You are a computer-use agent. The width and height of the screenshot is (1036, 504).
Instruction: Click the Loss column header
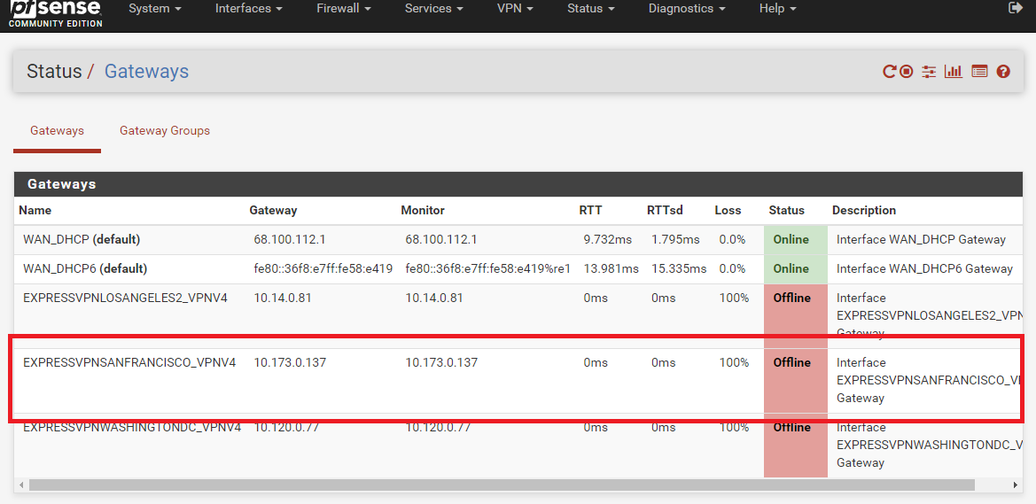[728, 210]
